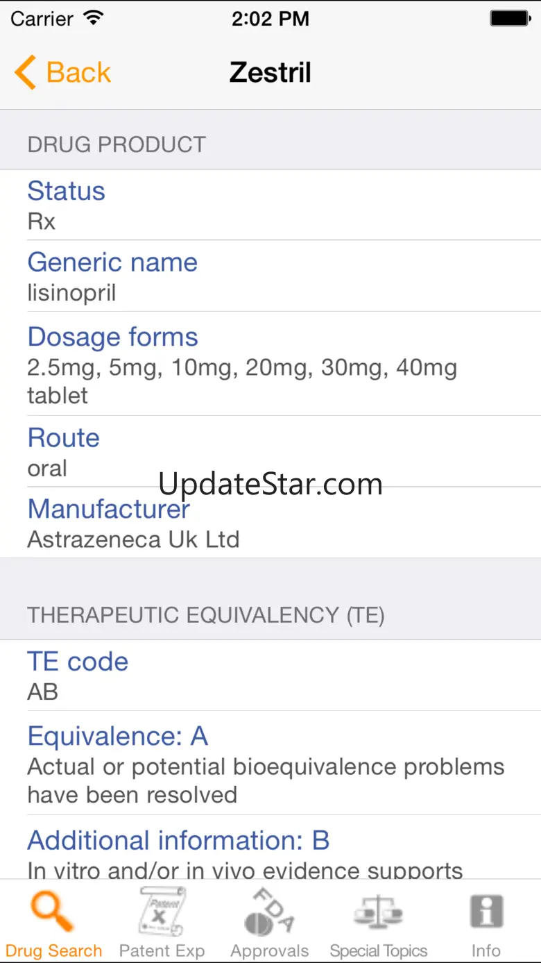The image size is (541, 963).
Task: Tap the Info icon in tab bar
Action: point(486,912)
